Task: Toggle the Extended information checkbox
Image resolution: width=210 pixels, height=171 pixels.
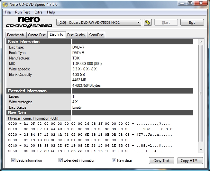Action: point(60,160)
